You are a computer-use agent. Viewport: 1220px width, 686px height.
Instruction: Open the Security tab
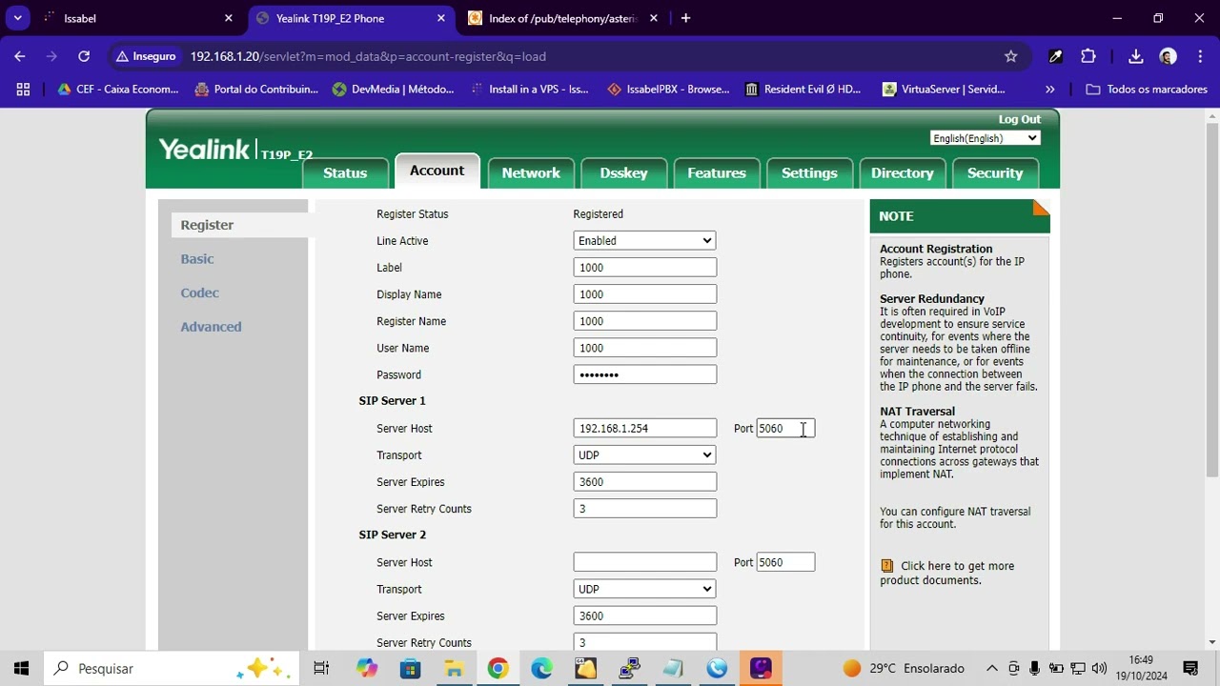point(995,172)
